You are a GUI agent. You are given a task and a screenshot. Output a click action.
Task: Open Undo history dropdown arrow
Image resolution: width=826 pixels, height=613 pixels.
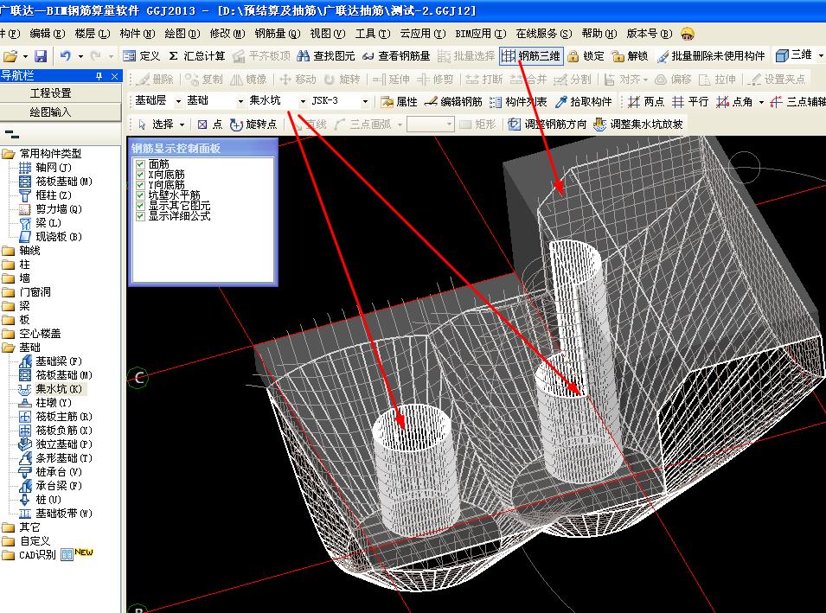tap(80, 56)
